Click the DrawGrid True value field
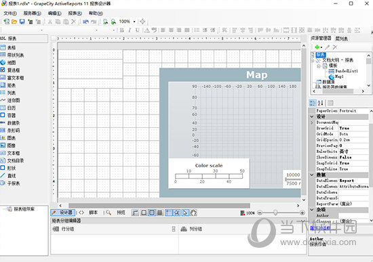Screen dimensions: 373x262 [354, 128]
